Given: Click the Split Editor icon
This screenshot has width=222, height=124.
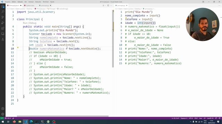Looking at the screenshot, I should (x=108, y=6).
